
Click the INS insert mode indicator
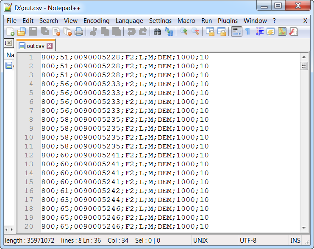point(295,241)
